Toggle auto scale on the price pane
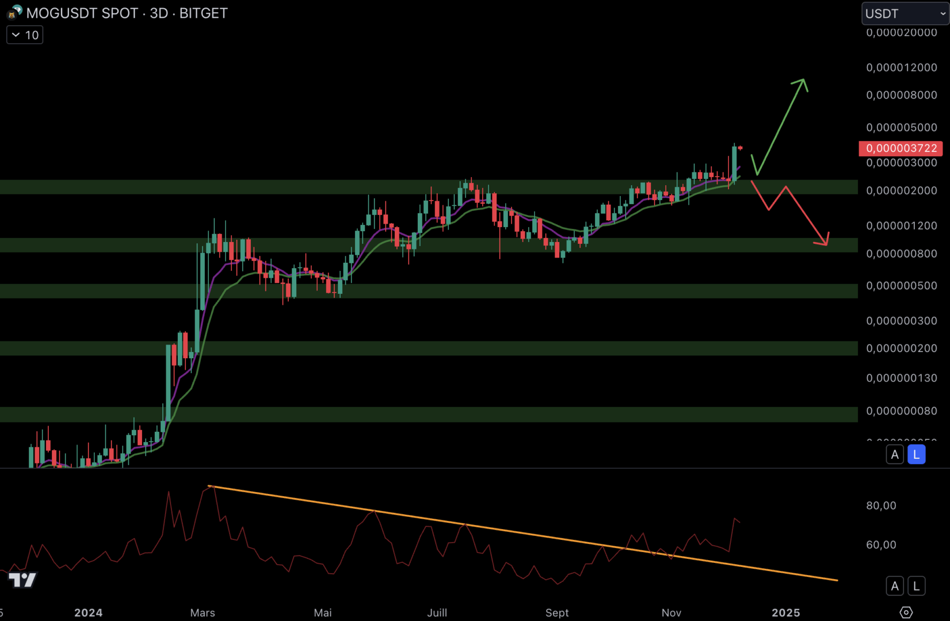Viewport: 950px width, 621px height. pos(895,455)
